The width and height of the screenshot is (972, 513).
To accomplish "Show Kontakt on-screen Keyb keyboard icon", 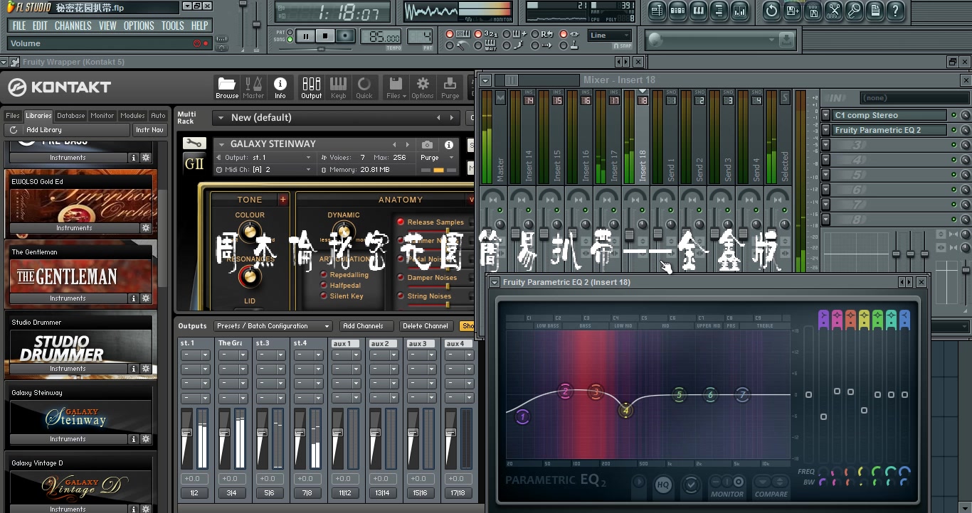I will (339, 88).
